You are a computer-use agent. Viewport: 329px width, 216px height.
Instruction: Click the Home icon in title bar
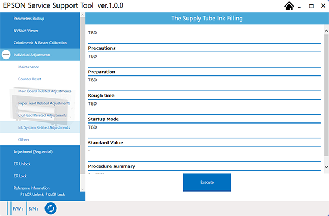click(x=289, y=6)
